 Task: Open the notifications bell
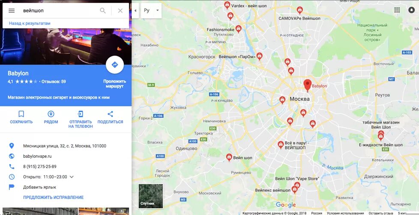411,10
